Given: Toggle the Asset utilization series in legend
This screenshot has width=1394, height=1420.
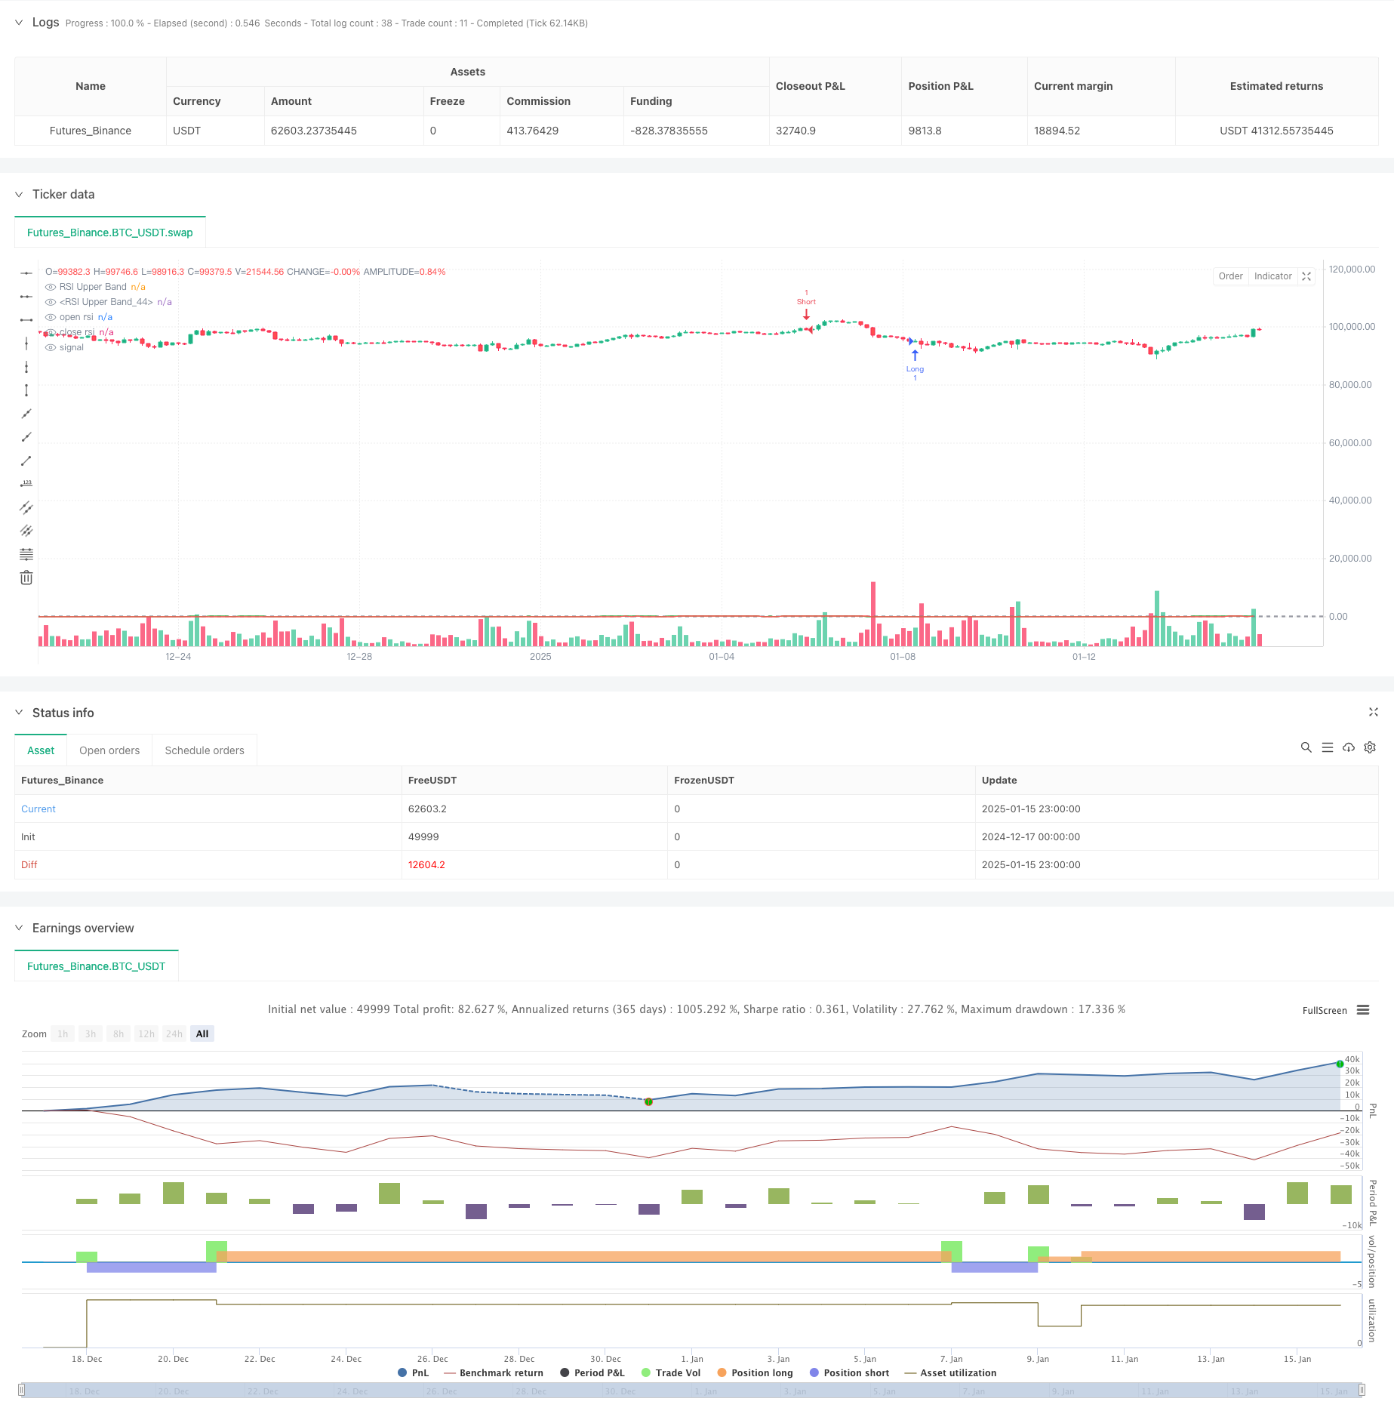Looking at the screenshot, I should (950, 1373).
